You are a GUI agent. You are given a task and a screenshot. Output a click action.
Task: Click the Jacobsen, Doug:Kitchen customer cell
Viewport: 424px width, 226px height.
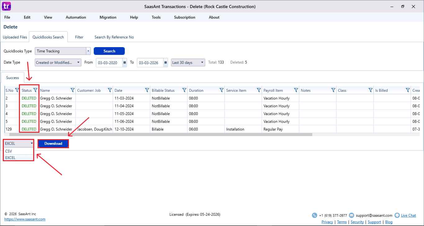[94, 129]
